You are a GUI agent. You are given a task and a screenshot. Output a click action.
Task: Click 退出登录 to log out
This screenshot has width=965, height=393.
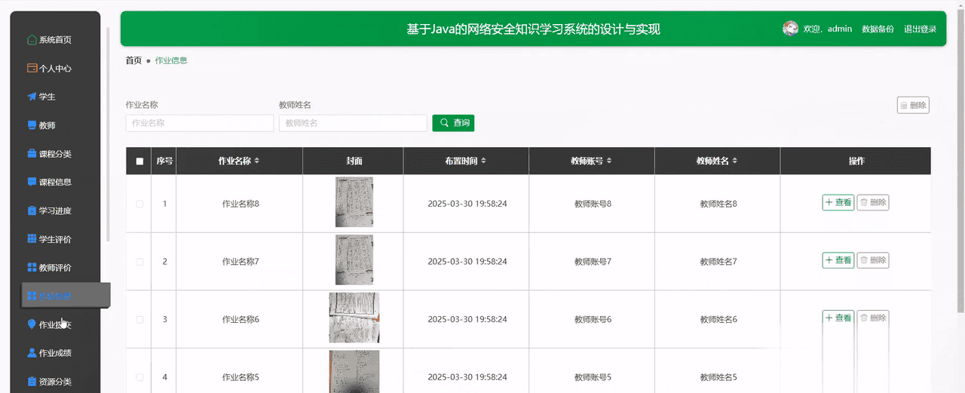tap(920, 29)
